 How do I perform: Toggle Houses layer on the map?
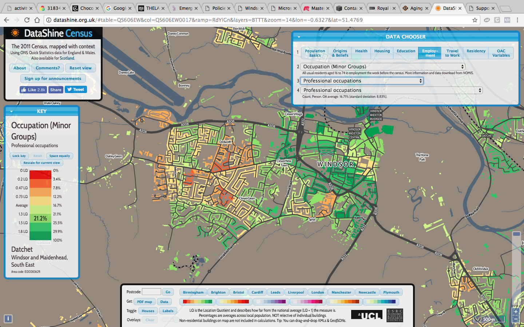pyautogui.click(x=148, y=311)
